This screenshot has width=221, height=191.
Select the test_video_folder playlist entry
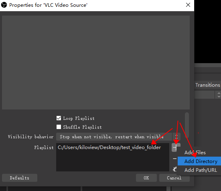tap(109, 147)
